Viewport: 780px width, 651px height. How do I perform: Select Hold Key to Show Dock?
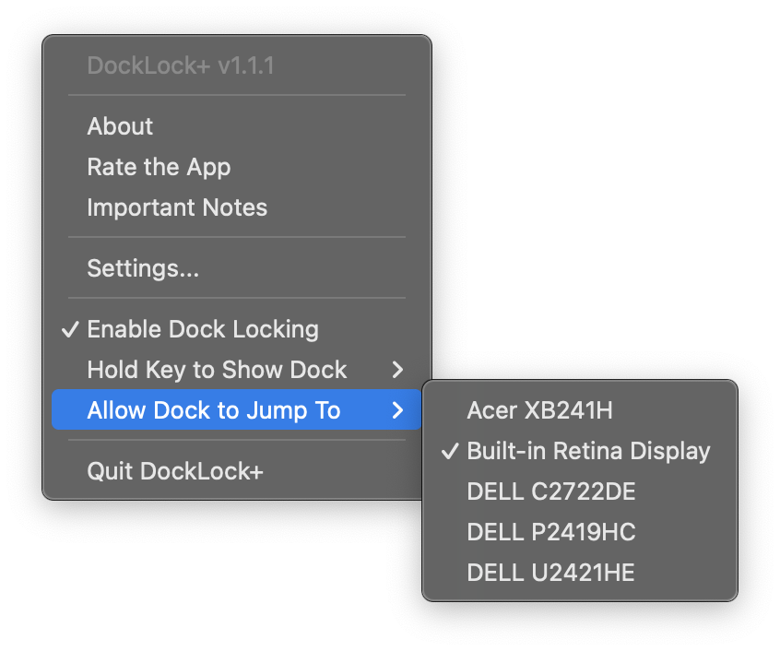click(216, 370)
